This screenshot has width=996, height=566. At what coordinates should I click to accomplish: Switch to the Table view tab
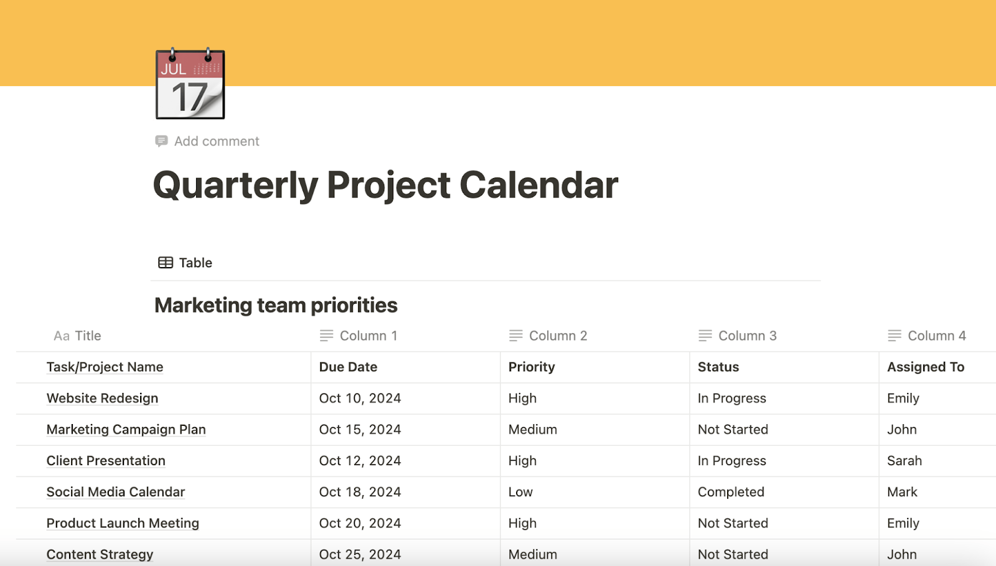(185, 262)
